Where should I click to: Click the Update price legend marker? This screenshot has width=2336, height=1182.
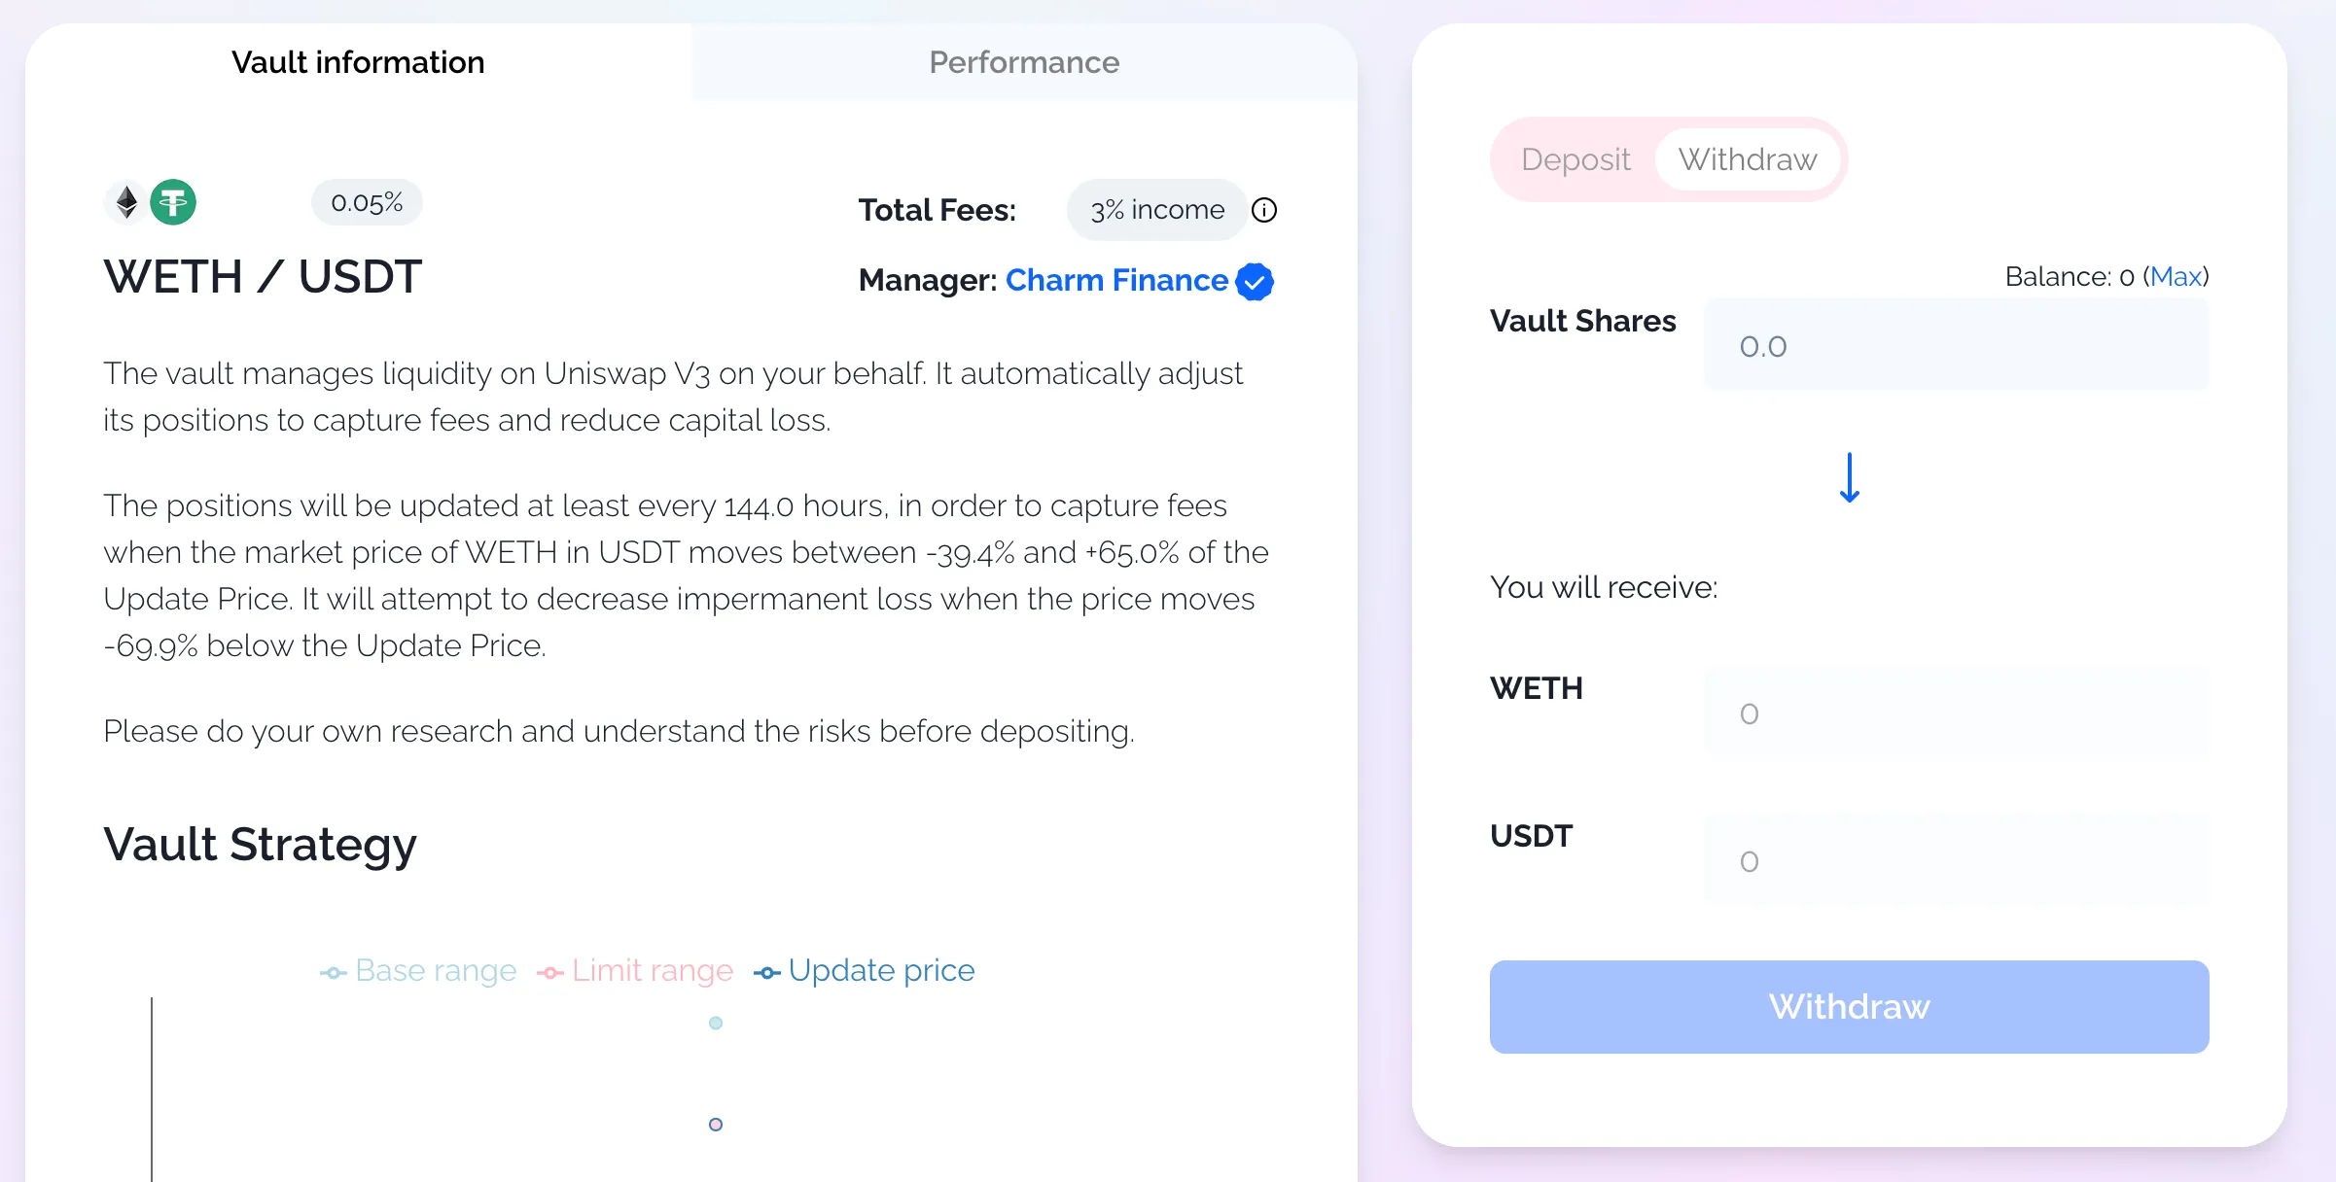766,972
